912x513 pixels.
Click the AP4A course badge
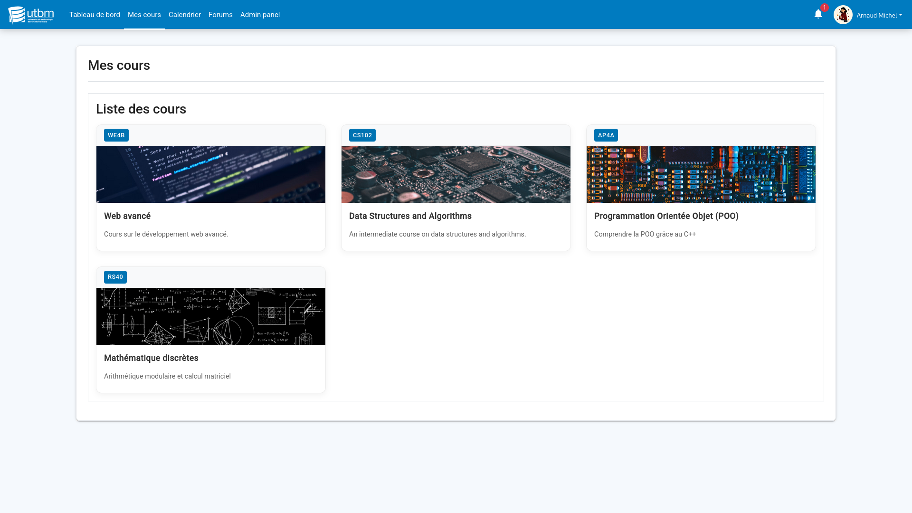point(606,135)
